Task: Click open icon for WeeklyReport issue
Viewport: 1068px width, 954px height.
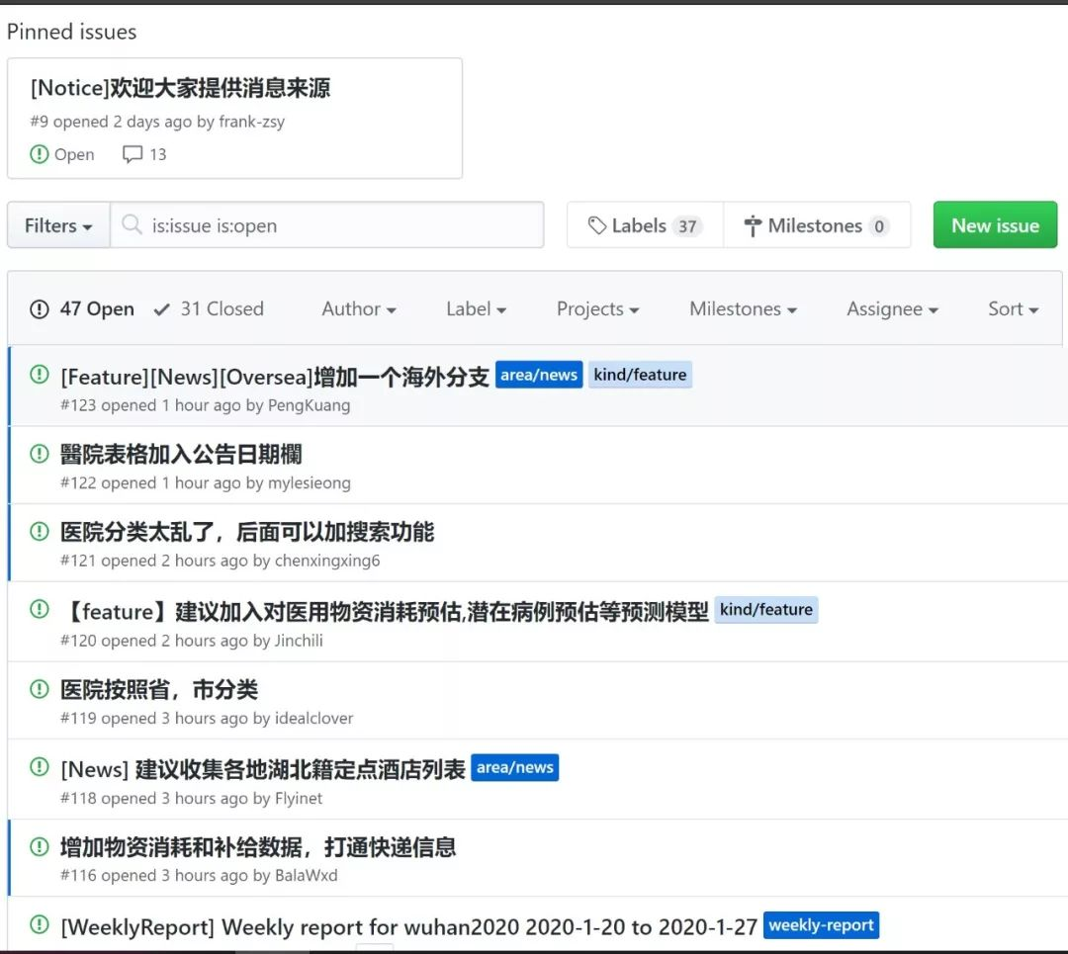Action: 40,924
